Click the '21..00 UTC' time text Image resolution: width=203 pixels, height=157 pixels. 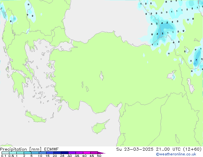click(x=168, y=149)
